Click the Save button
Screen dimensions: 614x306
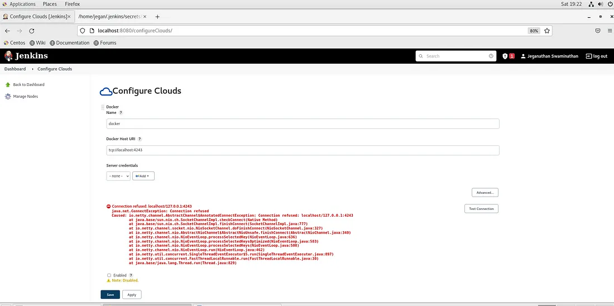click(110, 295)
